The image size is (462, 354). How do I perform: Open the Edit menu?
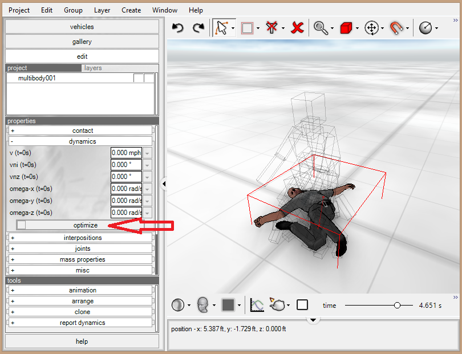point(47,10)
